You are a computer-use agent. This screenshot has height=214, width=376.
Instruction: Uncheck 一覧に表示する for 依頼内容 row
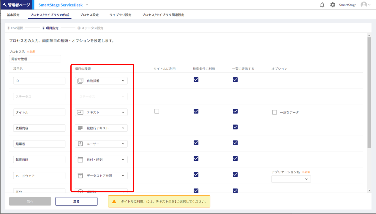coord(235,127)
